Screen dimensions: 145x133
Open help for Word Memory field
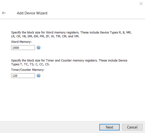tap(38, 48)
